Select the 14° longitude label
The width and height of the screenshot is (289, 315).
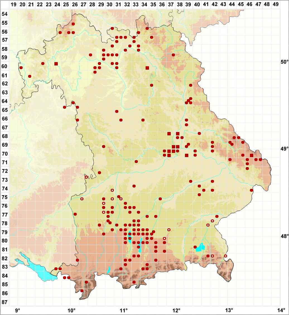(x=281, y=310)
